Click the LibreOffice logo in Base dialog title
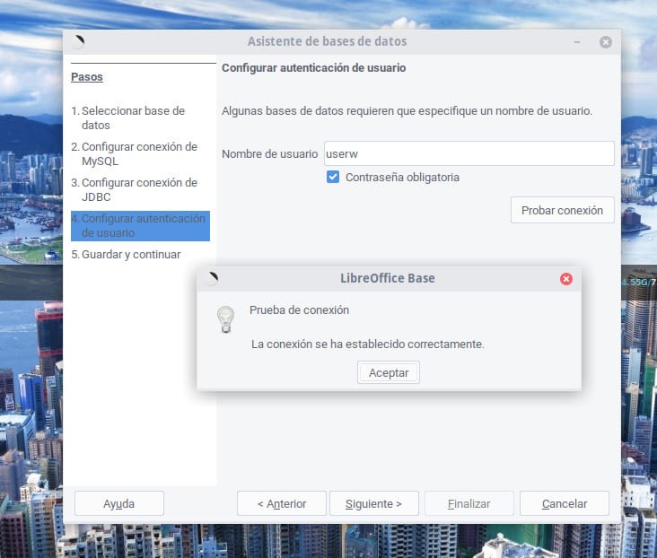 [213, 278]
